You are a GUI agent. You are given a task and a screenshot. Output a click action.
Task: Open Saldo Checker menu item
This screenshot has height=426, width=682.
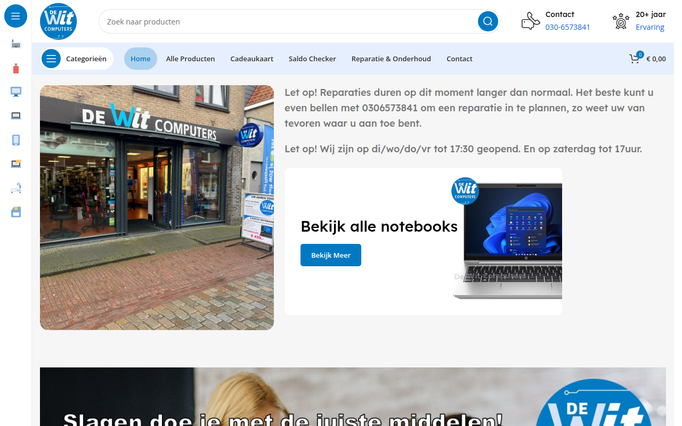tap(312, 59)
